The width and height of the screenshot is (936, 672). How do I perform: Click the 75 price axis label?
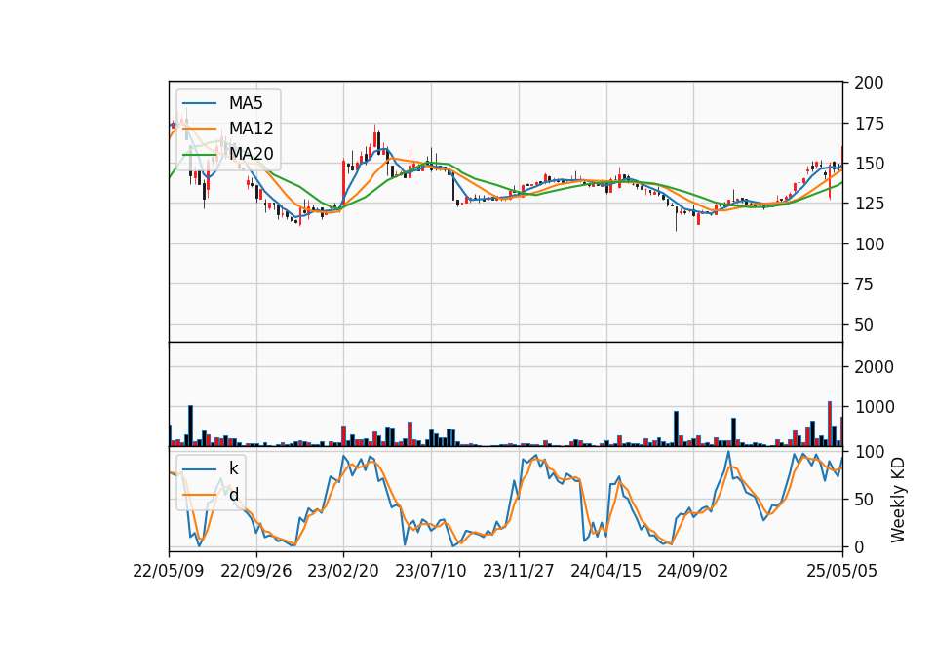click(x=864, y=284)
